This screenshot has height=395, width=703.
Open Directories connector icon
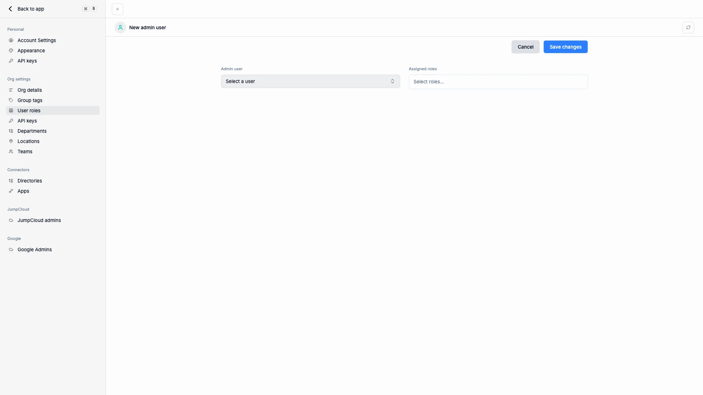pos(11,180)
